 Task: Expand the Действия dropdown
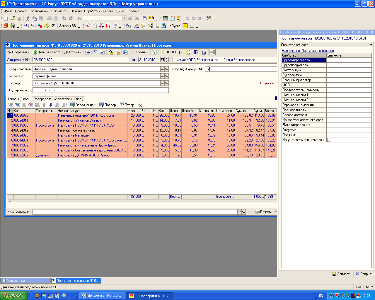pyautogui.click(x=73, y=52)
